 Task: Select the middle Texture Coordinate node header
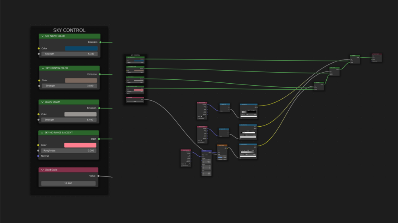pos(202,127)
